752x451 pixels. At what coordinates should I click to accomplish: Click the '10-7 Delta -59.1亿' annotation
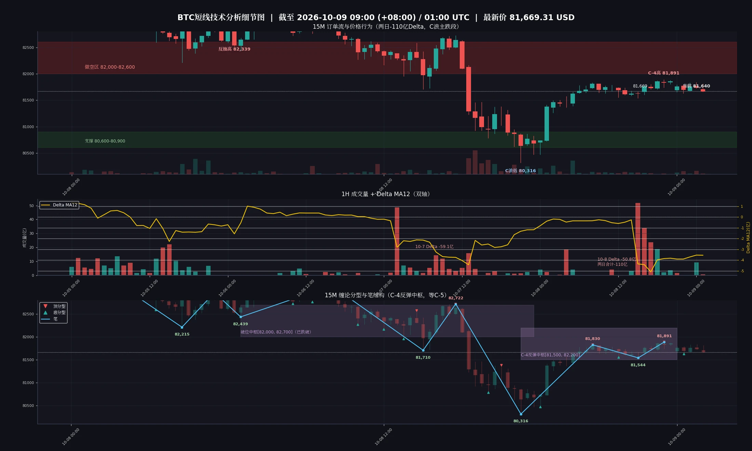tap(434, 247)
